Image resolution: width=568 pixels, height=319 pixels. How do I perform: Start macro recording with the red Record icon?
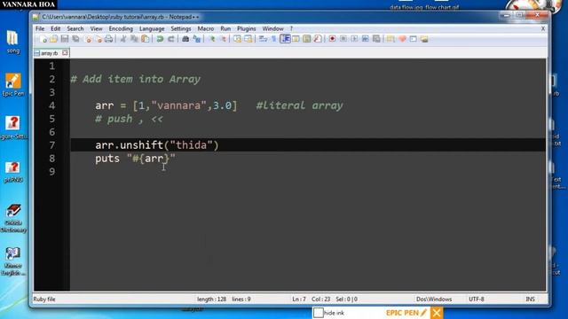click(x=332, y=39)
